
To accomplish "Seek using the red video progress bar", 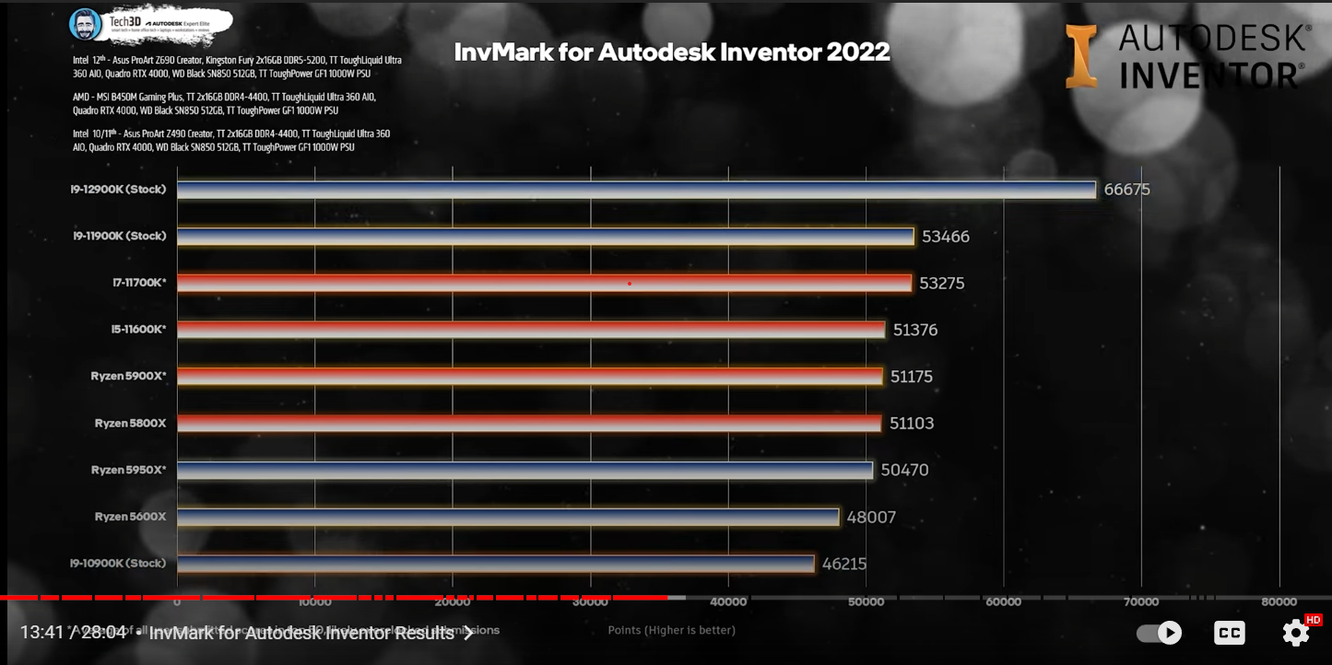I will click(x=666, y=598).
